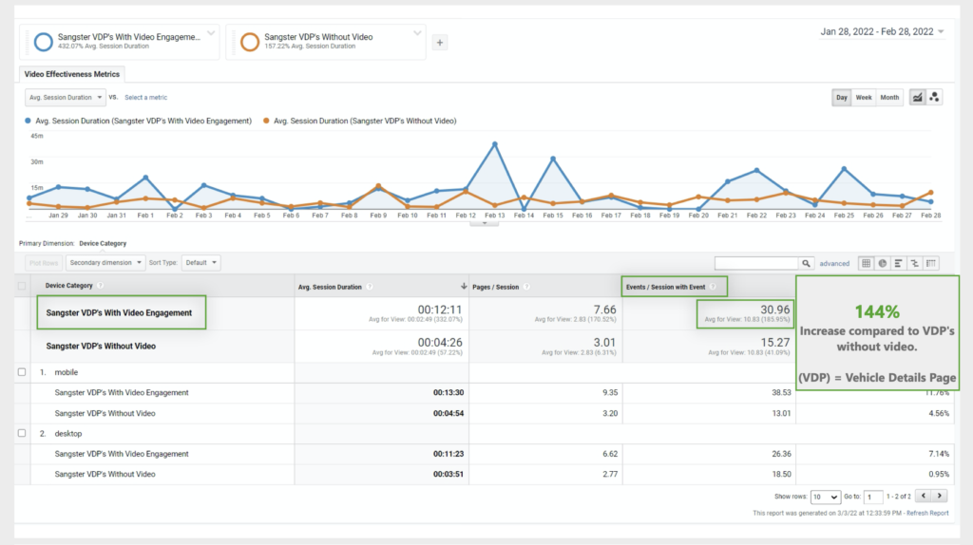This screenshot has height=545, width=973.
Task: Switch to line chart view icon
Action: click(x=917, y=98)
